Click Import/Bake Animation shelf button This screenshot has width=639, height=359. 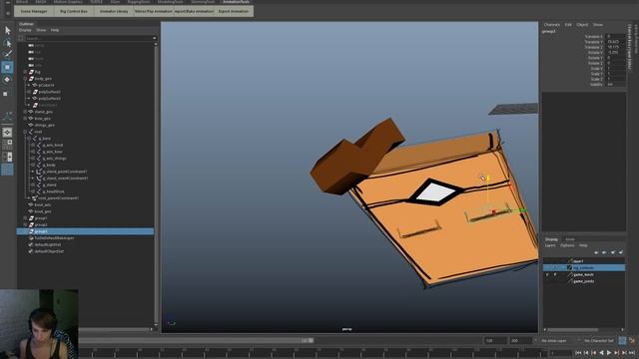(194, 11)
